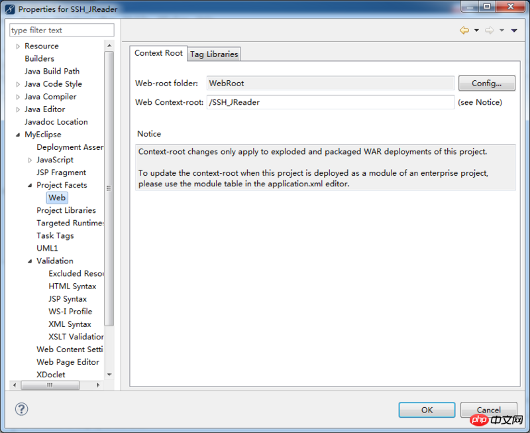The image size is (530, 433).
Task: Select WS-I Profile item
Action: coord(70,312)
